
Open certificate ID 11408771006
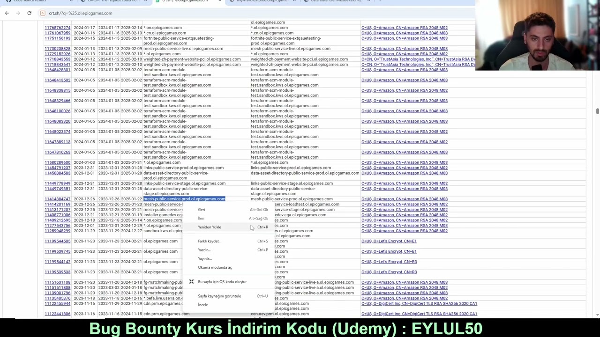58,215
